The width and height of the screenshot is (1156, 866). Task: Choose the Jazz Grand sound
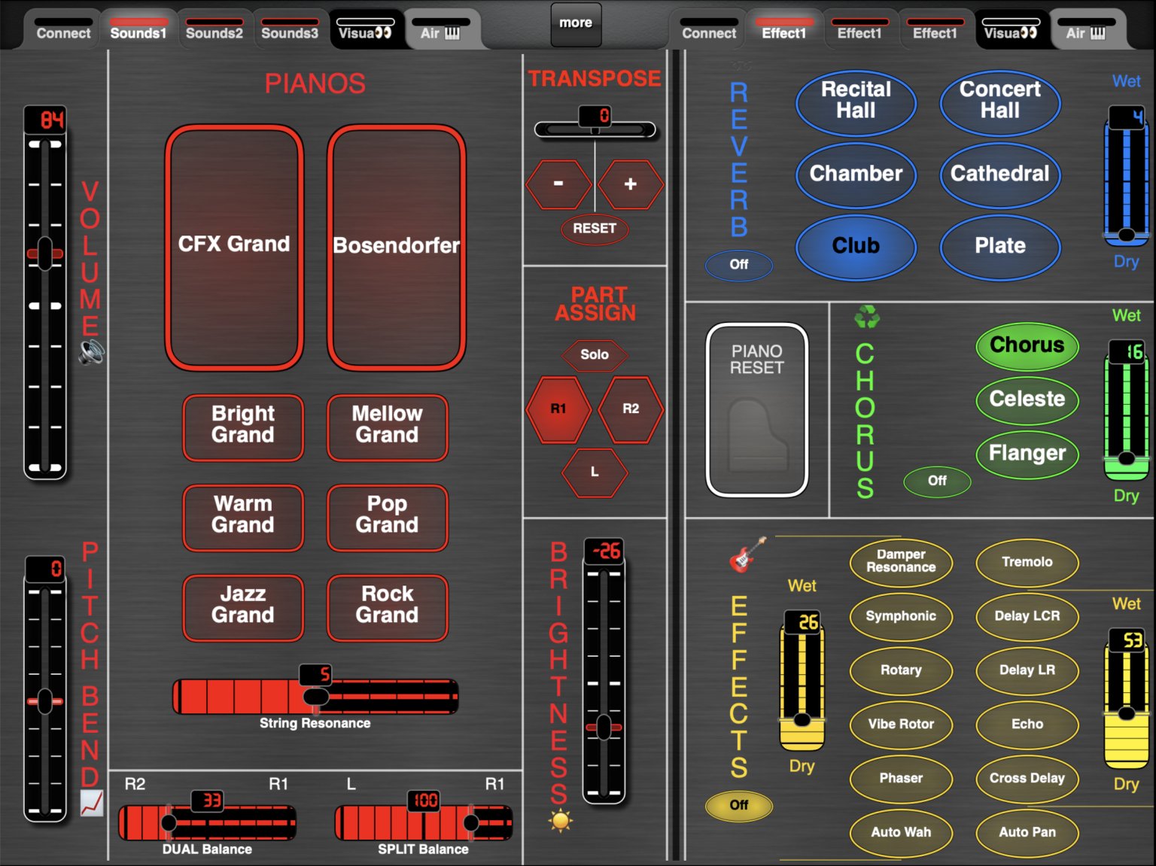pos(243,607)
